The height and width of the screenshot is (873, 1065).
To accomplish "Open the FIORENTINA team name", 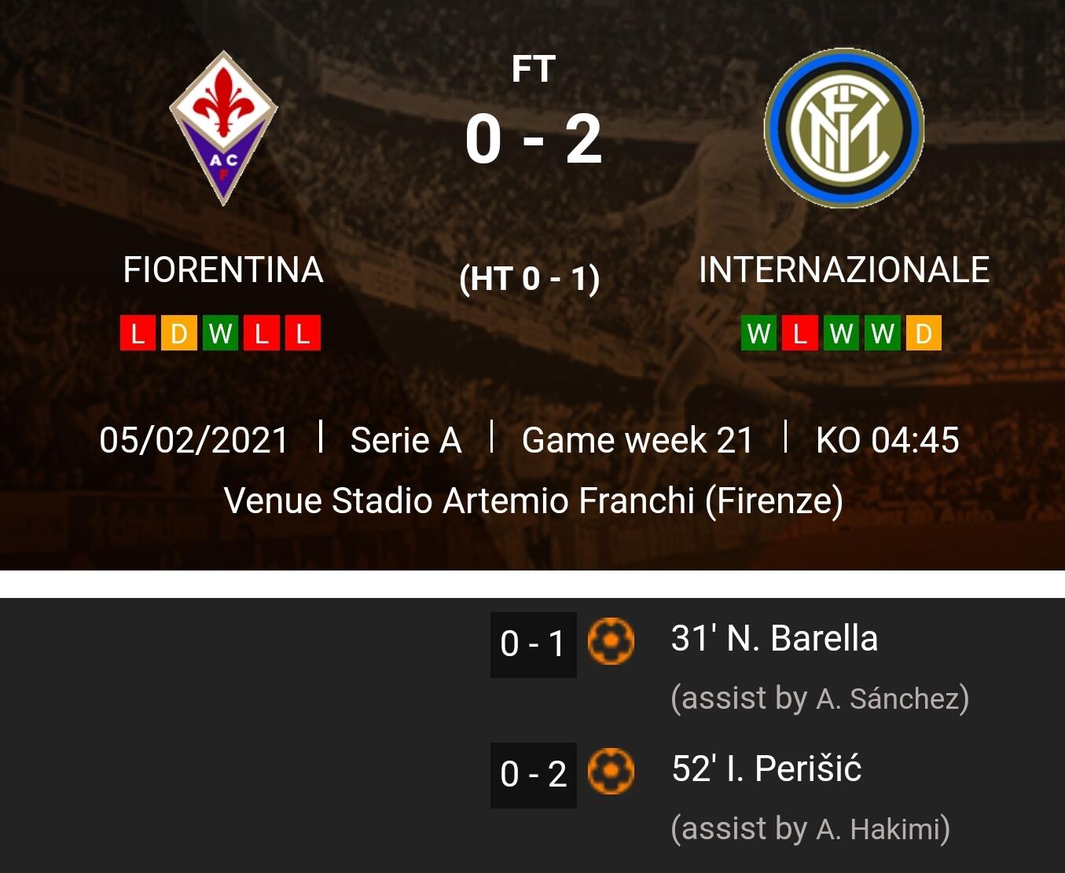I will 223,270.
